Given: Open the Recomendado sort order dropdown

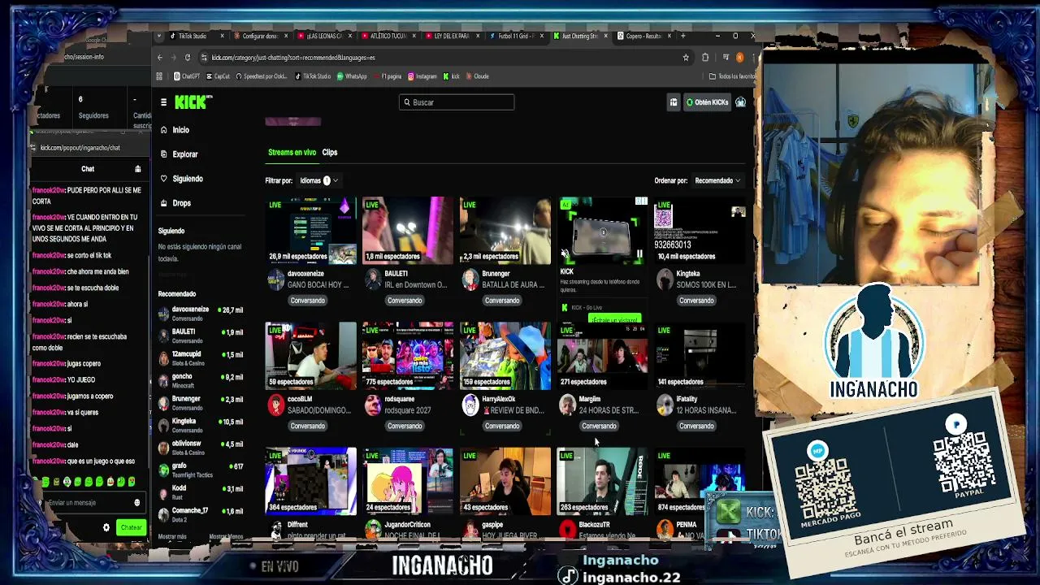Looking at the screenshot, I should [717, 180].
